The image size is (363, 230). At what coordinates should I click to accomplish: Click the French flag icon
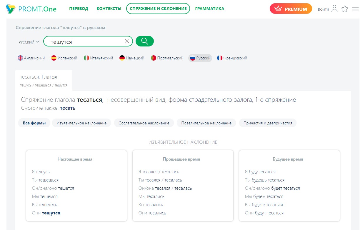point(220,58)
